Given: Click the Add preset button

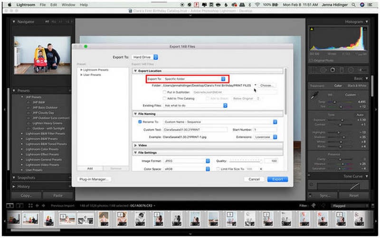Looking at the screenshot, I should [90, 169].
